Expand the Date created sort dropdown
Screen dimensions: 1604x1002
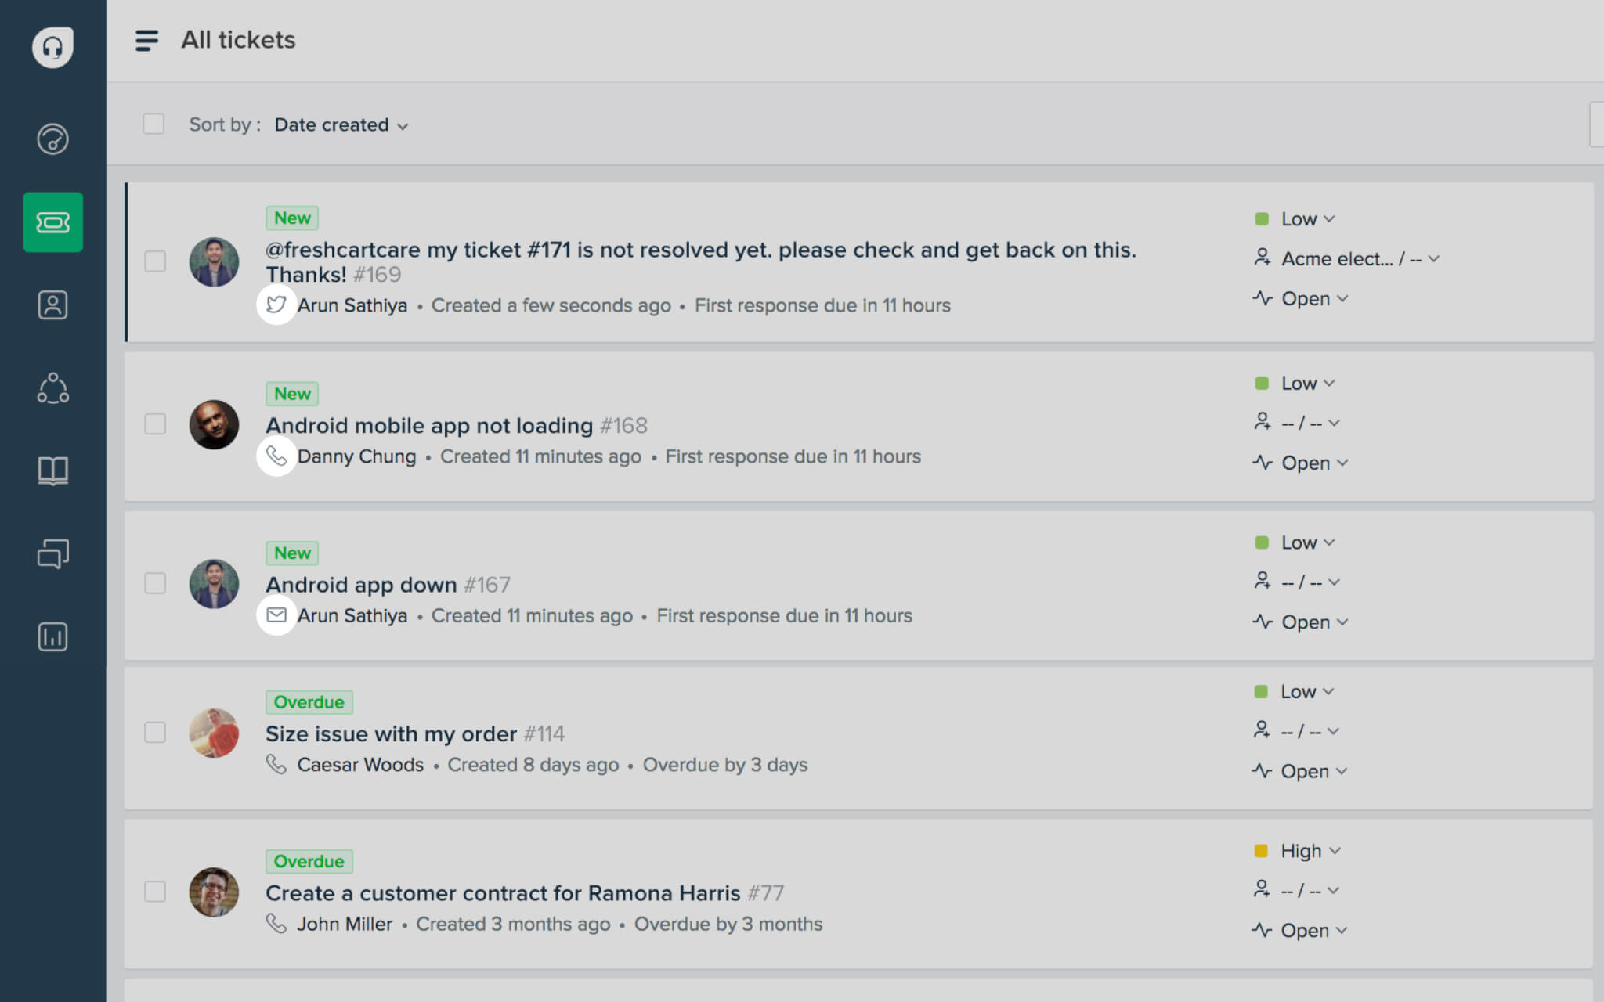point(341,124)
